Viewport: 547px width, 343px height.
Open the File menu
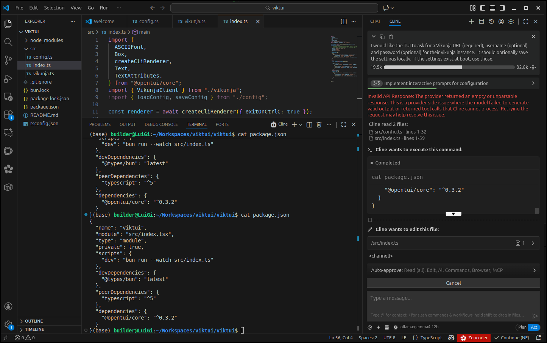[x=19, y=8]
